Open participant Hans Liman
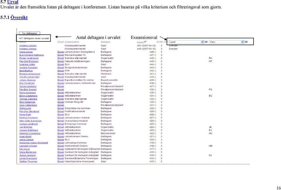 point(26,52)
